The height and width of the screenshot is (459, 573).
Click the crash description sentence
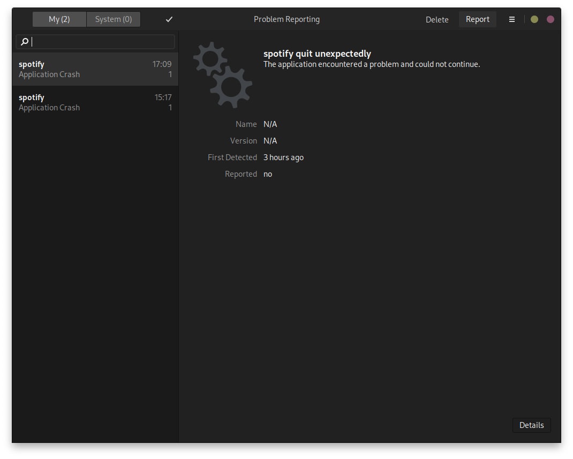point(371,64)
